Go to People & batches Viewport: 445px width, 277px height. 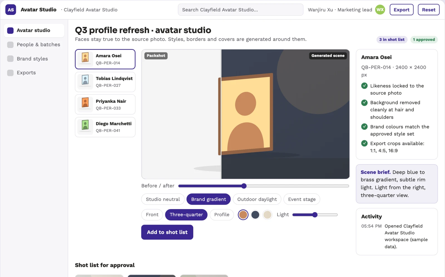click(x=34, y=45)
